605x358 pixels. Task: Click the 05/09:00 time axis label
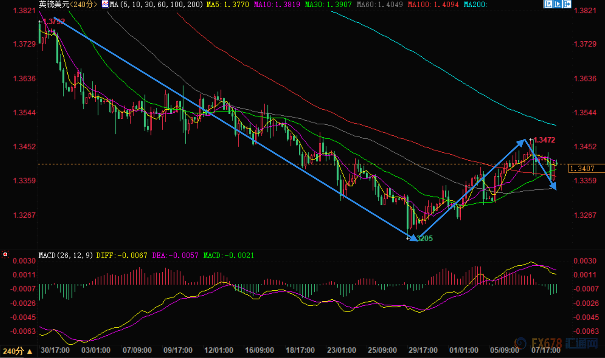(x=504, y=350)
